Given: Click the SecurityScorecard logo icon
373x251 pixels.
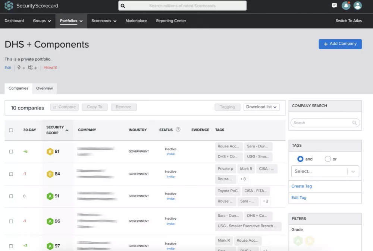Looking at the screenshot, I should click(9, 6).
